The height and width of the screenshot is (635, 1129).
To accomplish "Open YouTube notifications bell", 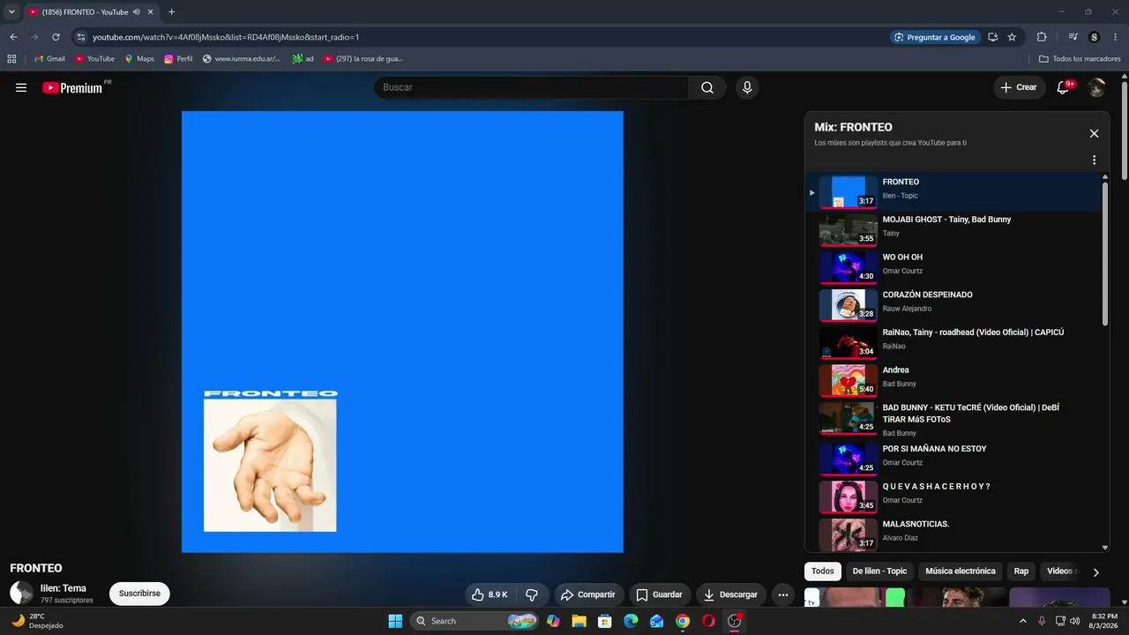I will click(x=1064, y=87).
